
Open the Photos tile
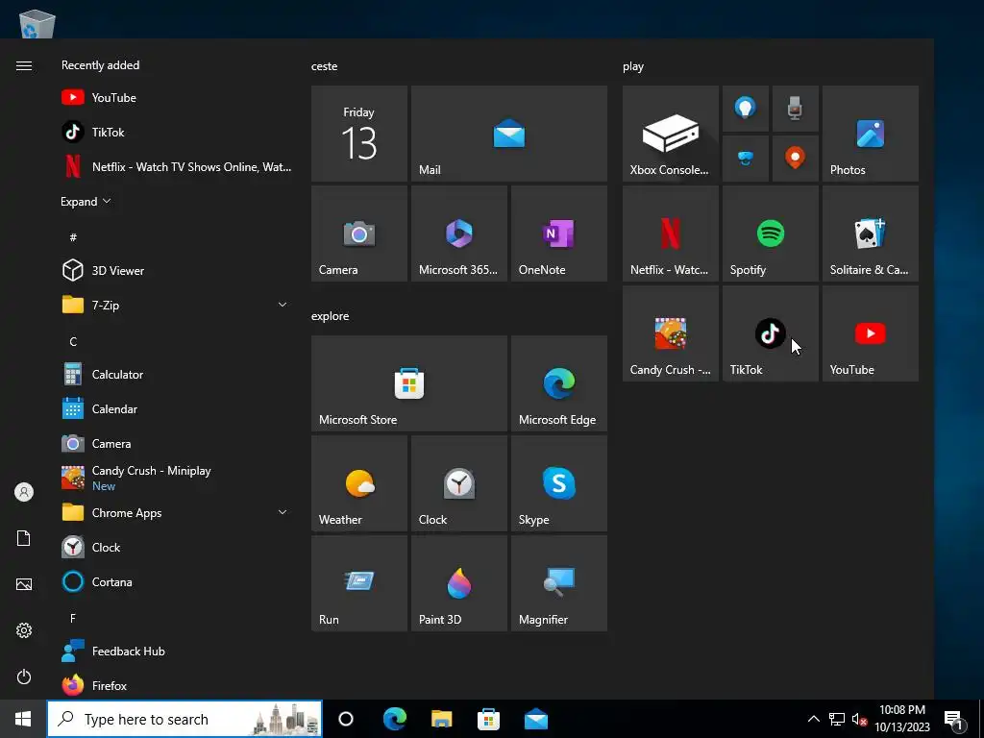(x=871, y=134)
